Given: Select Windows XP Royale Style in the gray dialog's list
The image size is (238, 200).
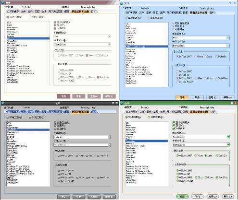Looking at the screenshot, I should tap(20, 173).
